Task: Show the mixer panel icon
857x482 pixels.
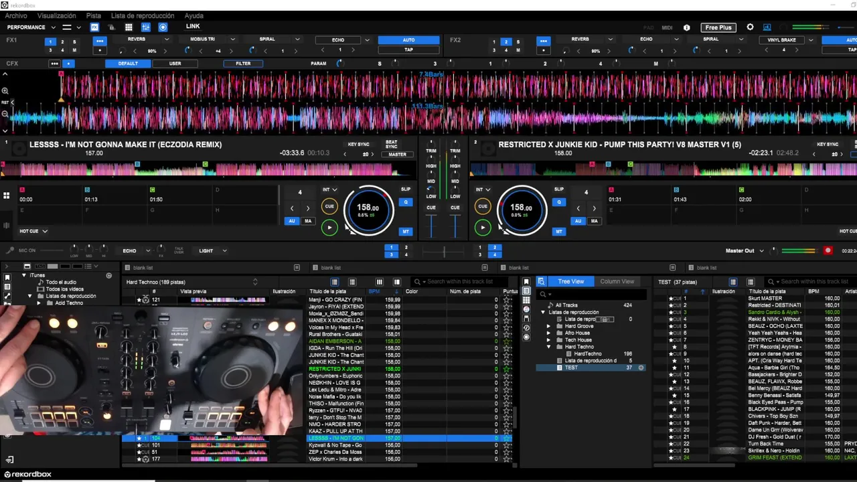Action: pyautogui.click(x=145, y=27)
